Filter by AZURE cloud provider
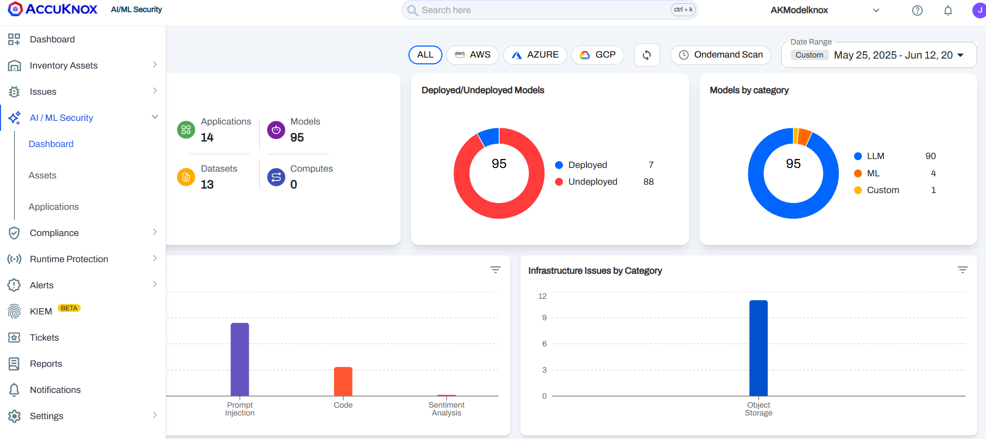This screenshot has height=439, width=986. (x=535, y=55)
